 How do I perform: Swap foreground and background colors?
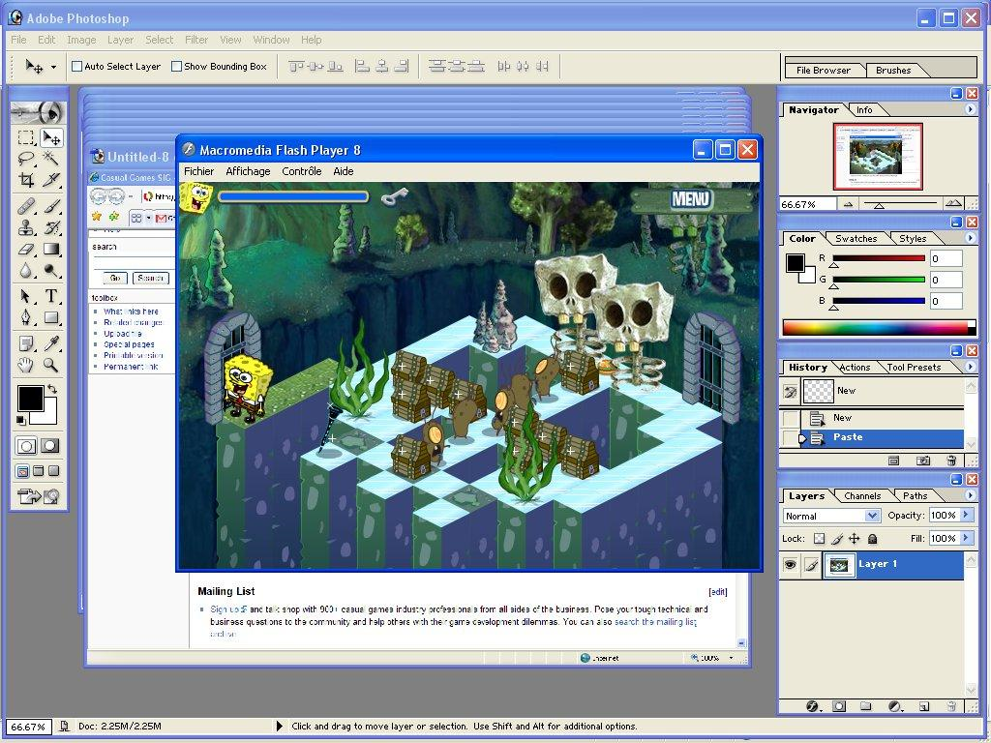point(52,389)
